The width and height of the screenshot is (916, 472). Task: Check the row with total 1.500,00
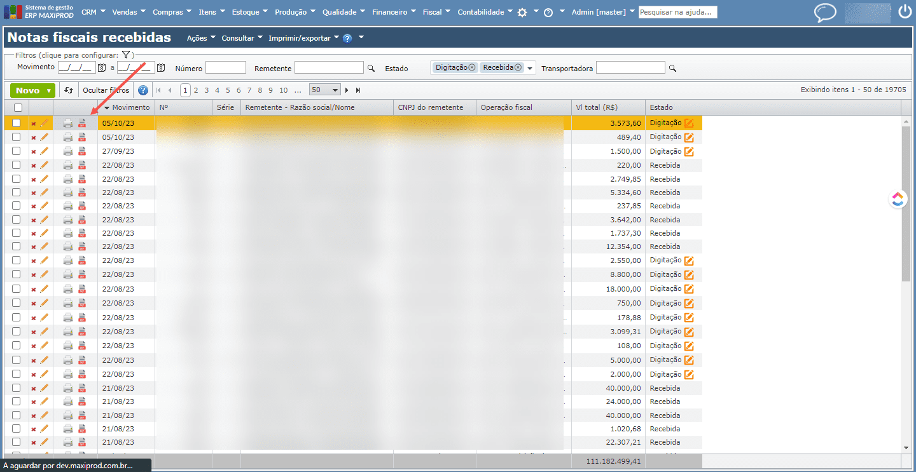[x=17, y=151]
